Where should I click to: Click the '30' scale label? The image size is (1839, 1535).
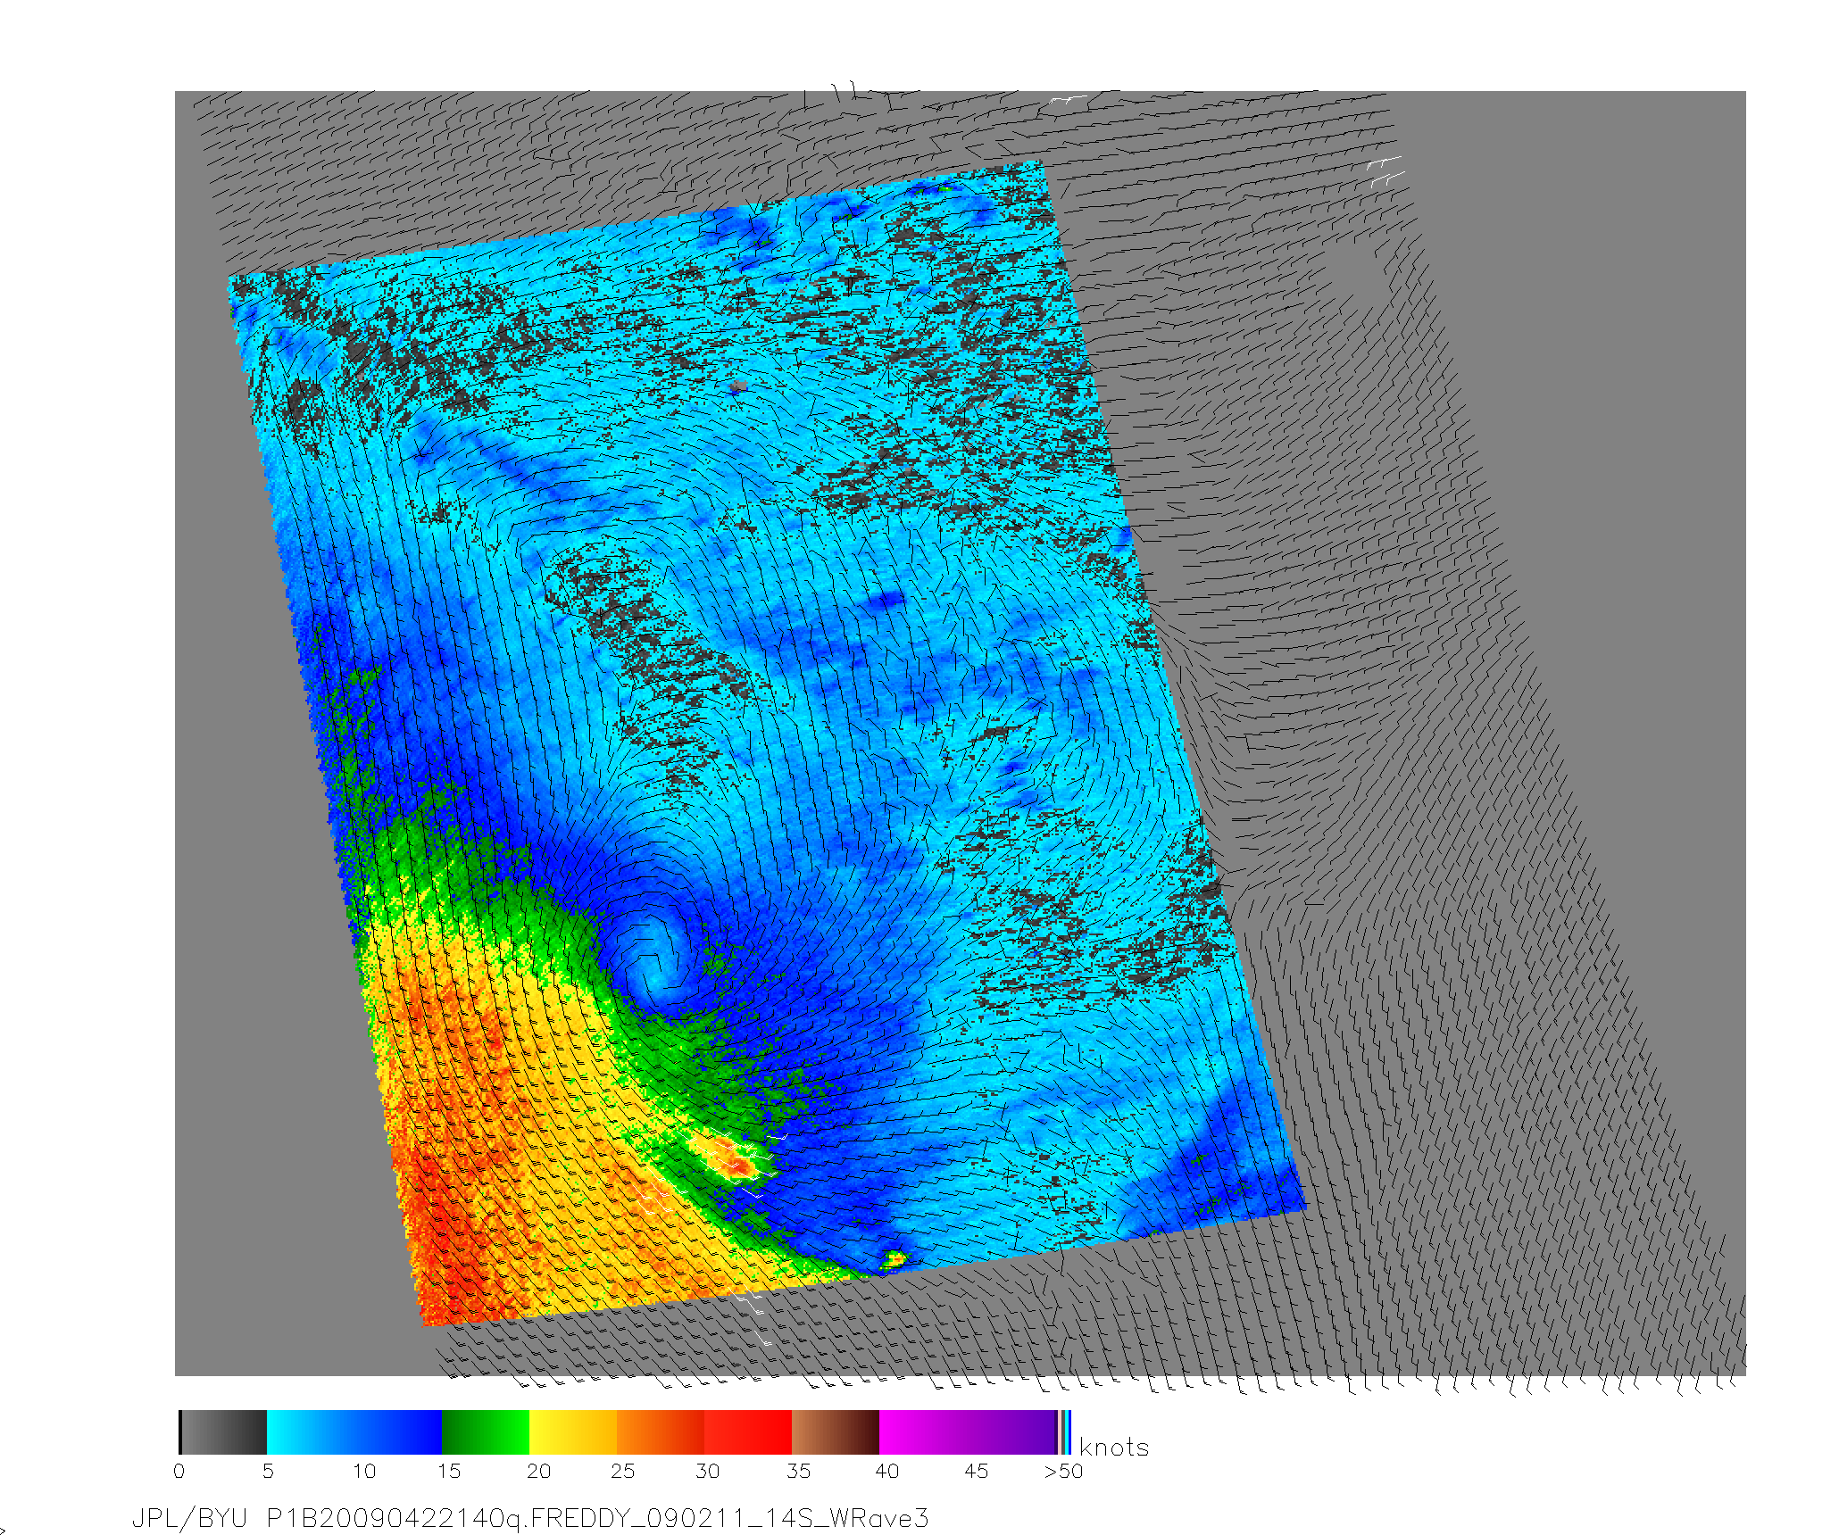pyautogui.click(x=708, y=1471)
